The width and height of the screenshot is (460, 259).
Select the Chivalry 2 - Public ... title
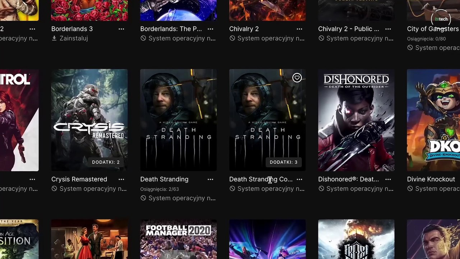(x=349, y=29)
